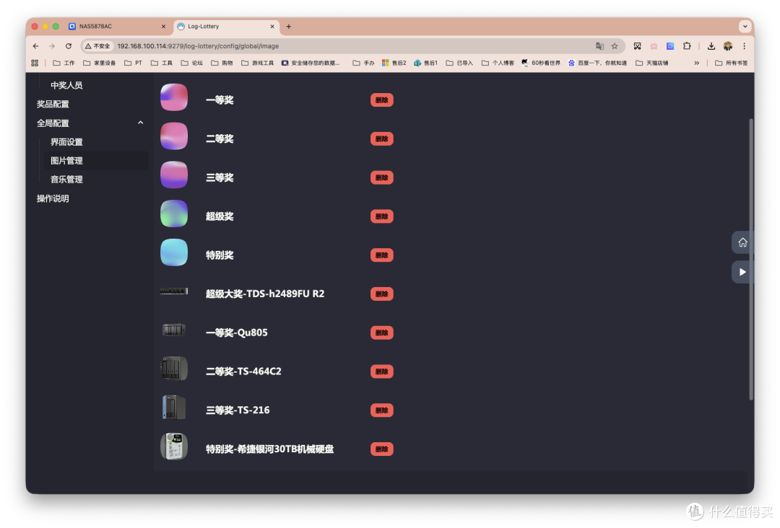Reload the current page
The width and height of the screenshot is (780, 528).
tap(69, 46)
